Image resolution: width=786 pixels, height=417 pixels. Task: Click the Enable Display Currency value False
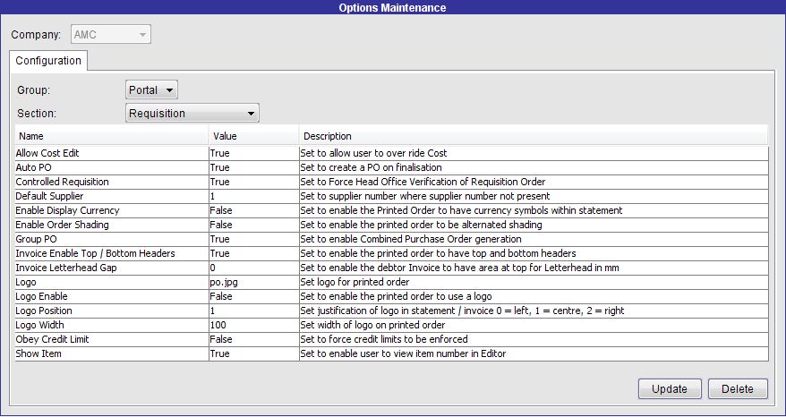coord(253,210)
